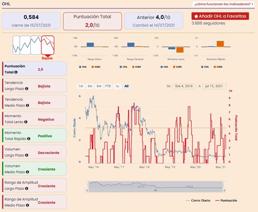Click the star icon on Añadir a Favoritos
The height and width of the screenshot is (212, 258).
coord(196,16)
